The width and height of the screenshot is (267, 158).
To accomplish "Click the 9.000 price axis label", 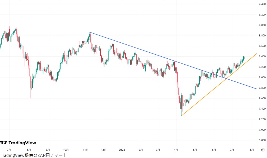I will [x=262, y=25].
